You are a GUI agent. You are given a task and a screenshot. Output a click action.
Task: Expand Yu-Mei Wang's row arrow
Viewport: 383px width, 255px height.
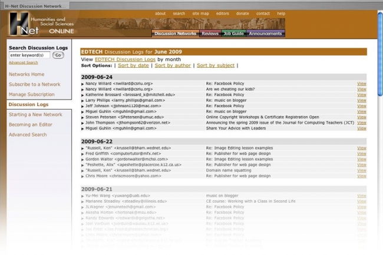click(82, 196)
